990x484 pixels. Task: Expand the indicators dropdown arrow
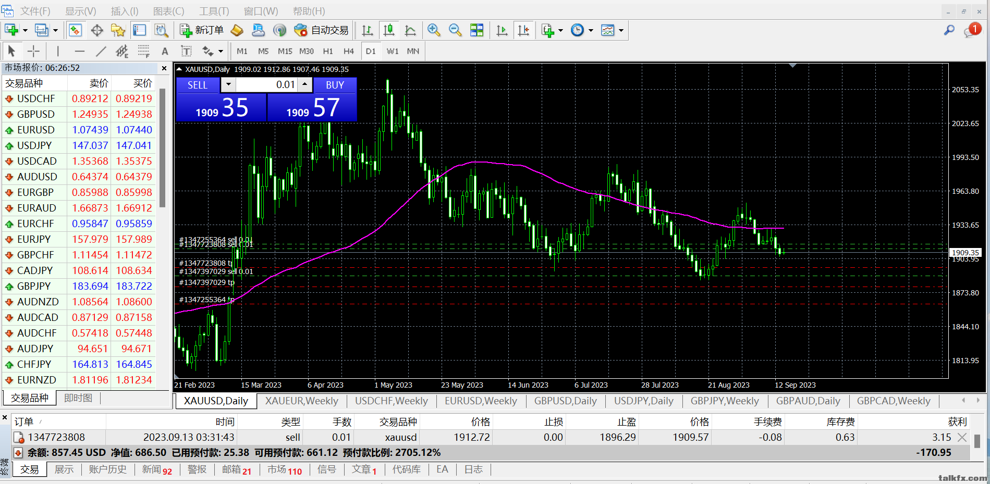pyautogui.click(x=560, y=30)
